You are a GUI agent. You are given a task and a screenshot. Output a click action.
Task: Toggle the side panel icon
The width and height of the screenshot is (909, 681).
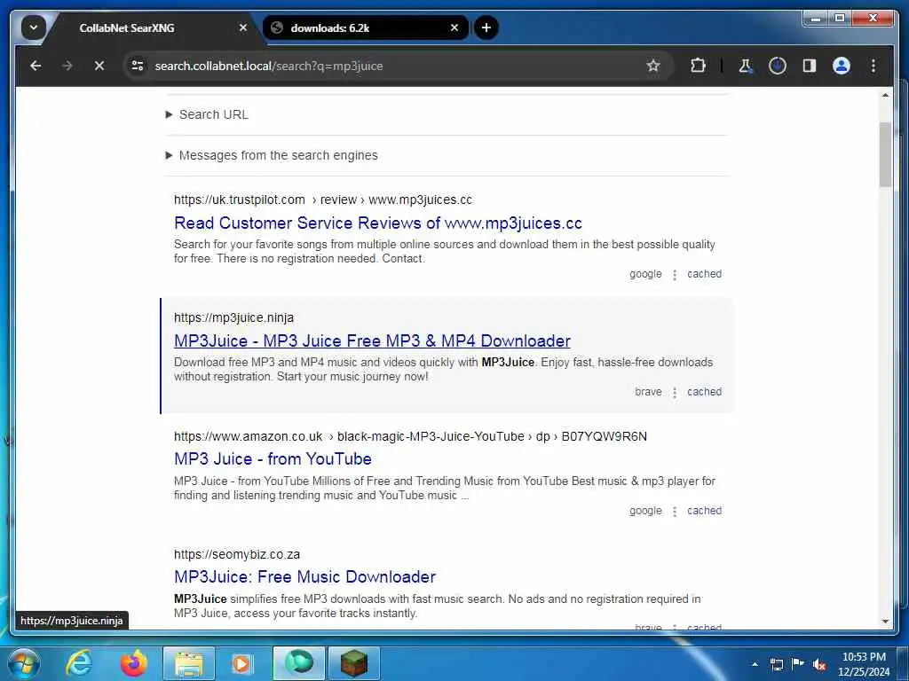pos(810,66)
